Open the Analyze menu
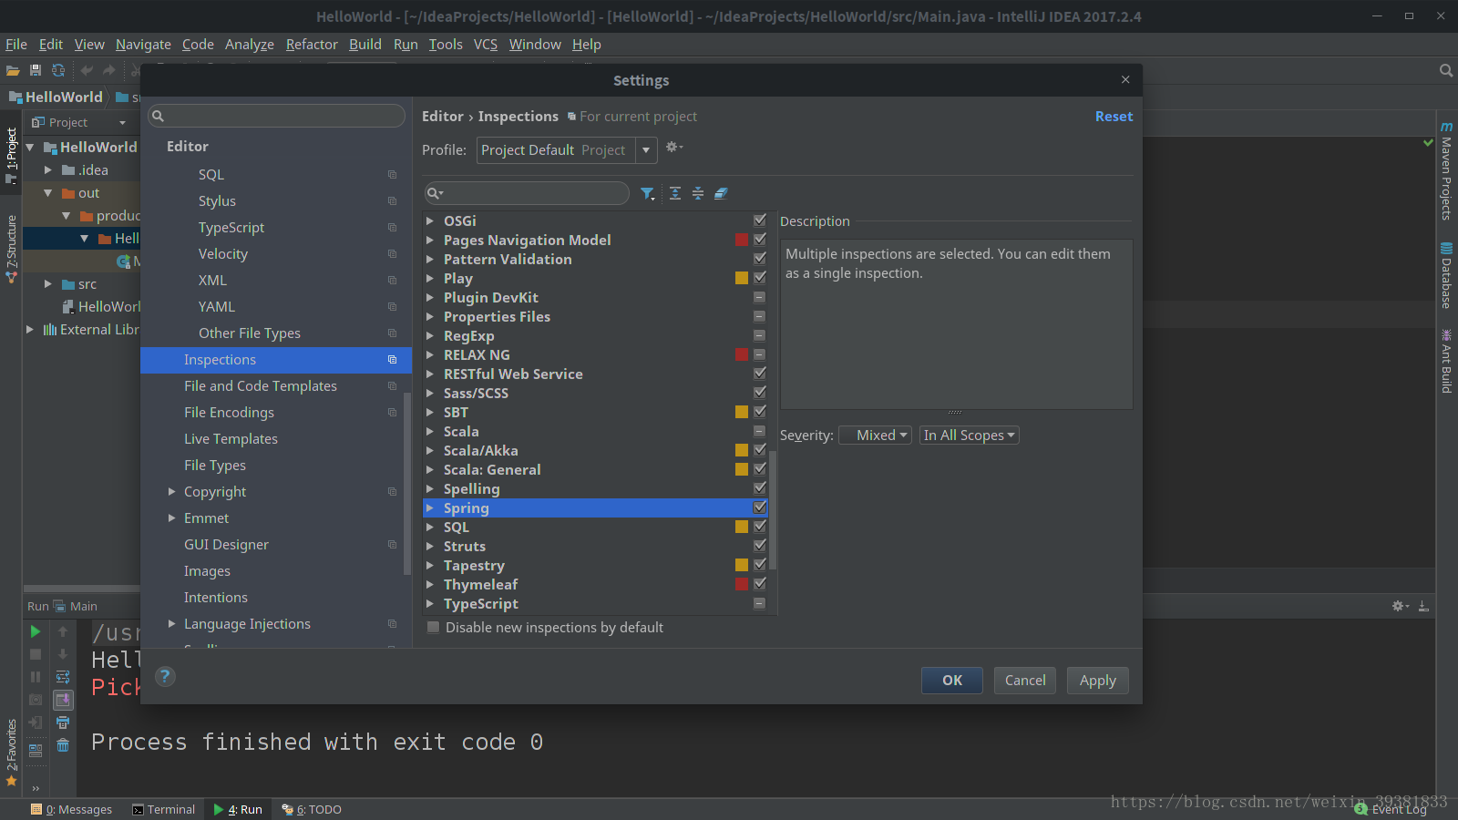 250,44
